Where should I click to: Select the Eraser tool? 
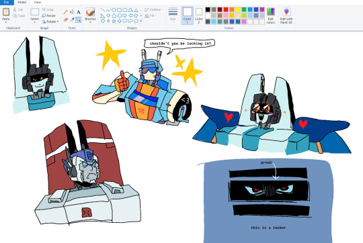tap(65, 19)
